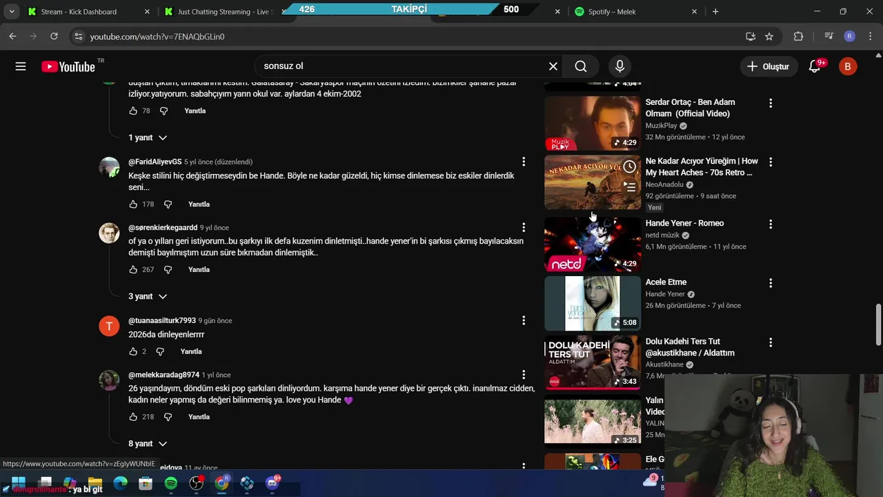Open the notifications bell

815,66
